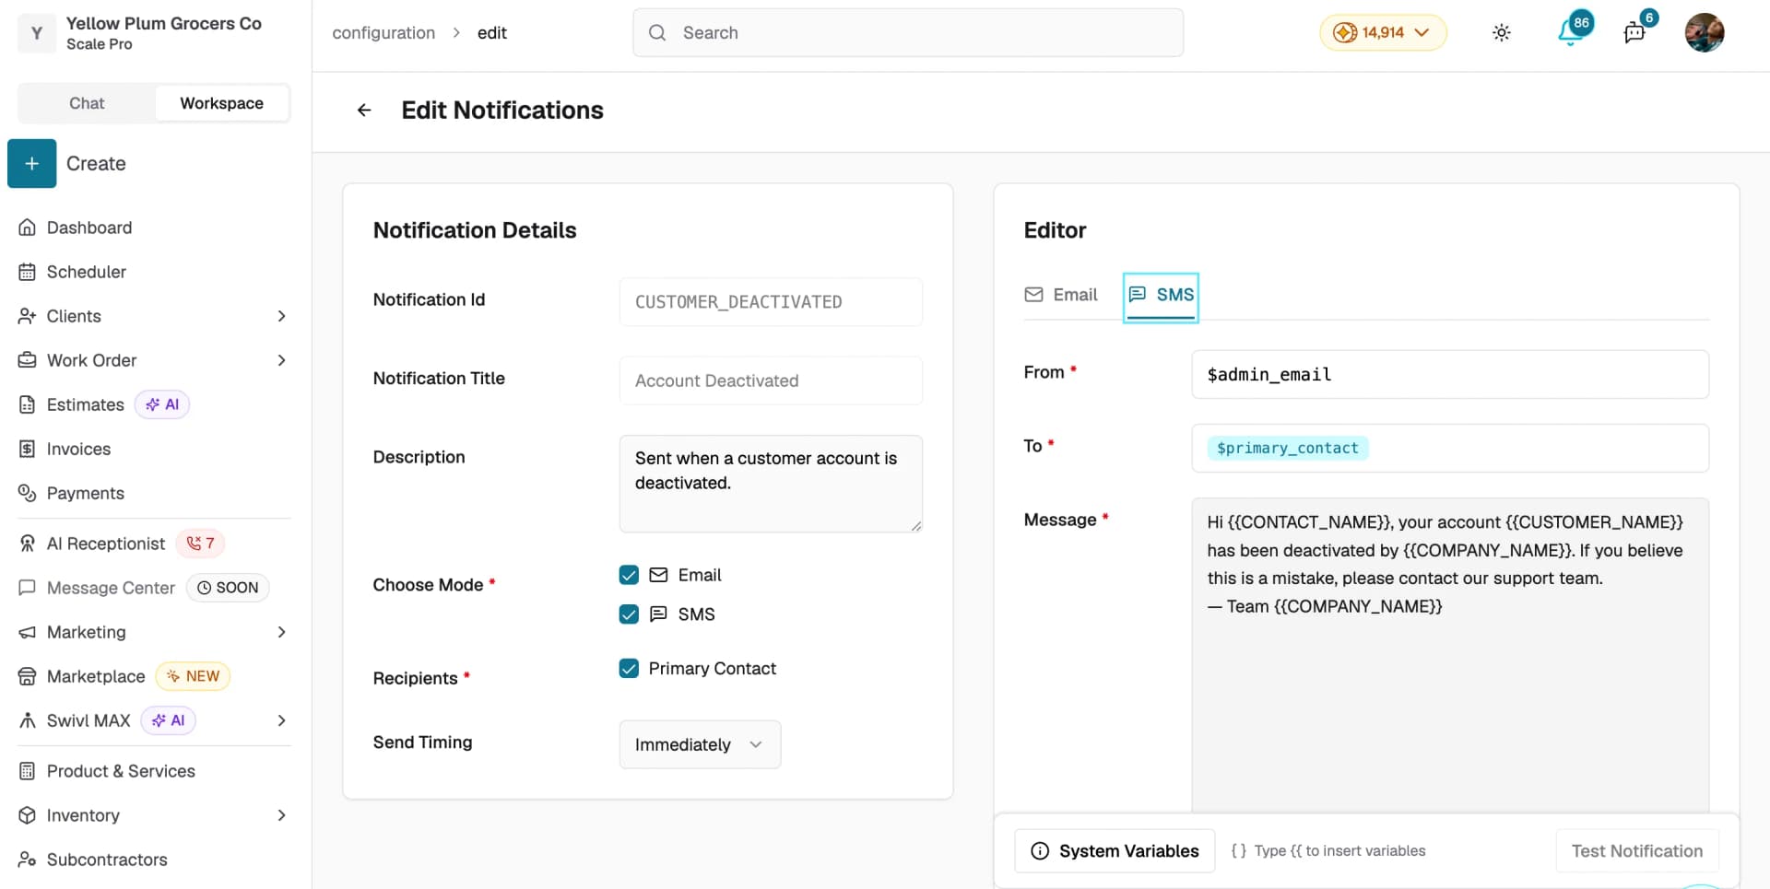Open Marketplace in the sidebar
The height and width of the screenshot is (889, 1770).
point(96,676)
